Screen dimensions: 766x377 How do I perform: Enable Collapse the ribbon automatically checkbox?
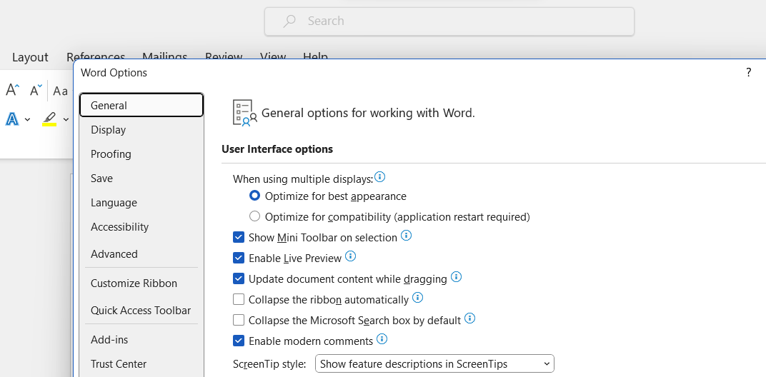(x=239, y=299)
